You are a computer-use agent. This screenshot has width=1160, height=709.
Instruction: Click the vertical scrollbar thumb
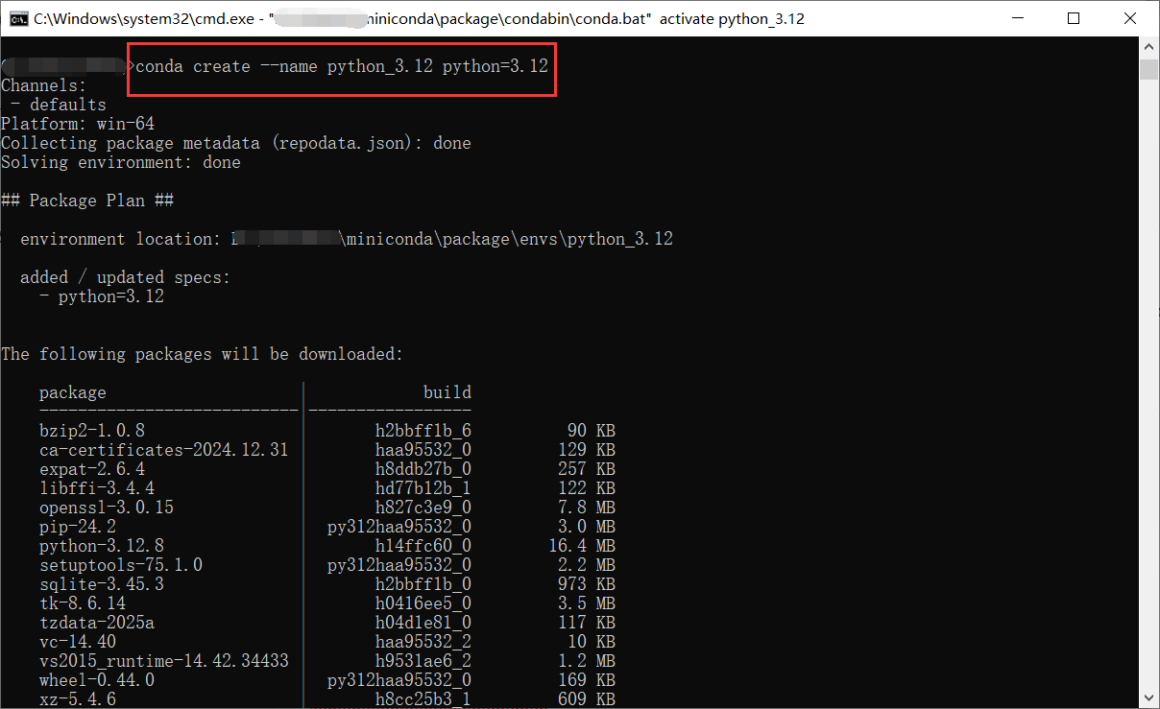(1148, 69)
